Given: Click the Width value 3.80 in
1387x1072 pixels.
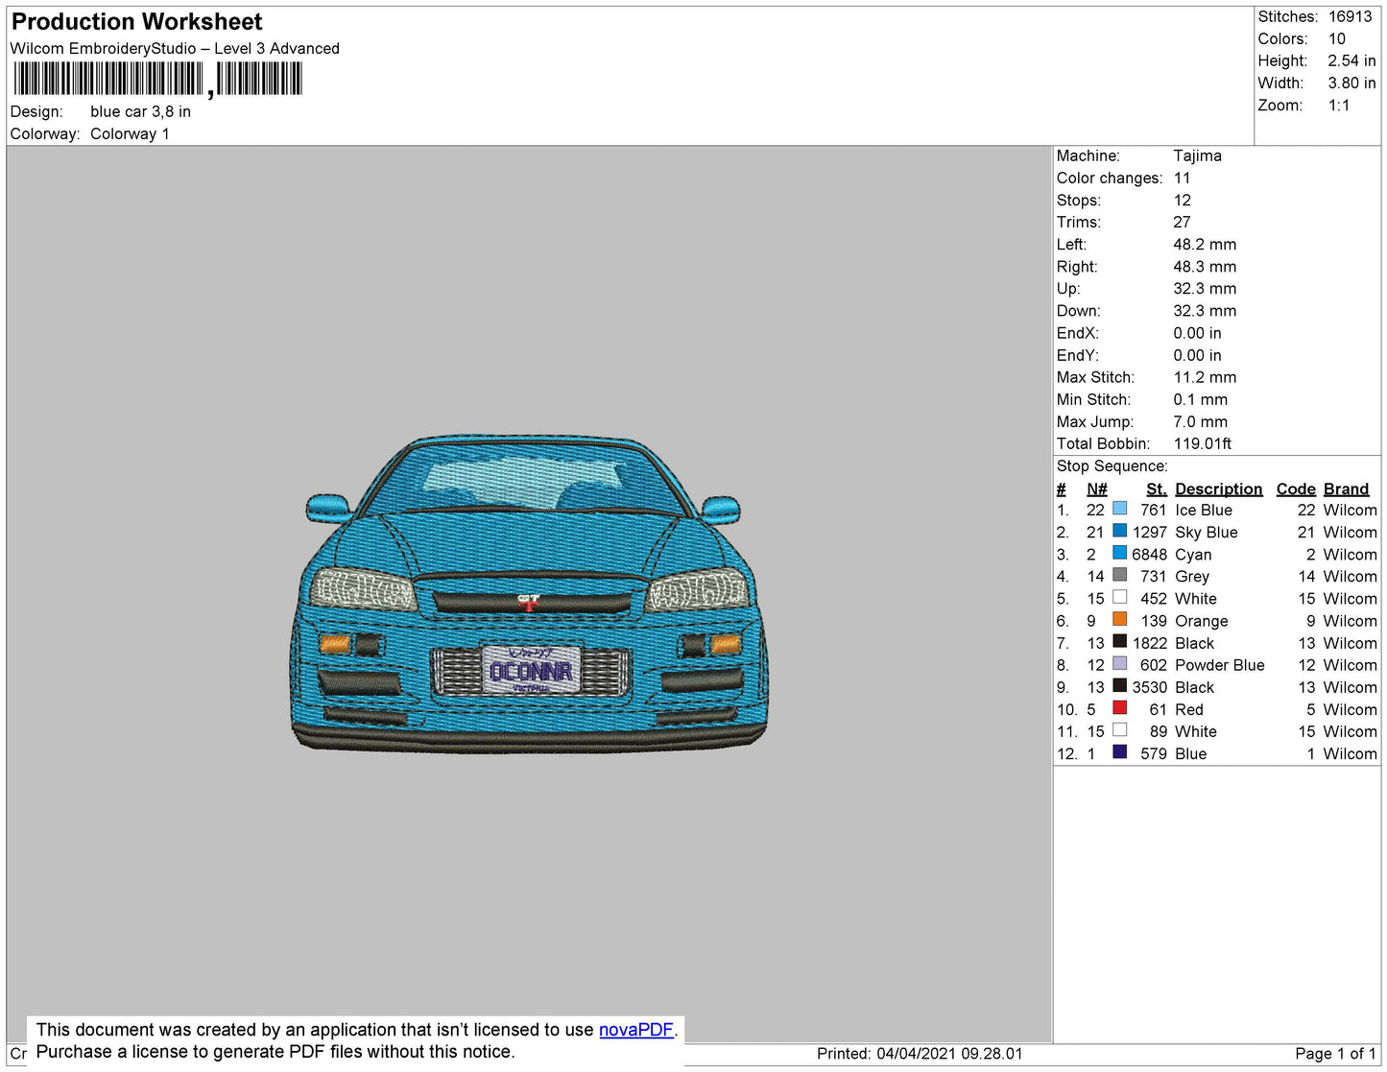Looking at the screenshot, I should pyautogui.click(x=1351, y=83).
